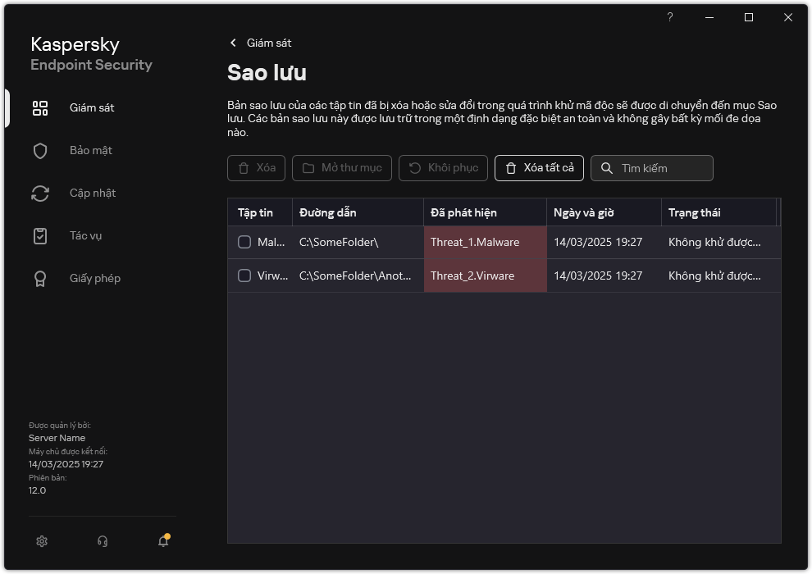
Task: Open the Bảo mật menu section
Action: (x=91, y=151)
